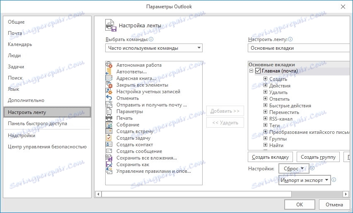
Task: Open the Люди settings section
Action: [14, 56]
